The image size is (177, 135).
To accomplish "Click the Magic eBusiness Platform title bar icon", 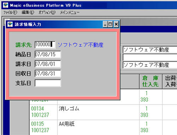I will point(6,5).
